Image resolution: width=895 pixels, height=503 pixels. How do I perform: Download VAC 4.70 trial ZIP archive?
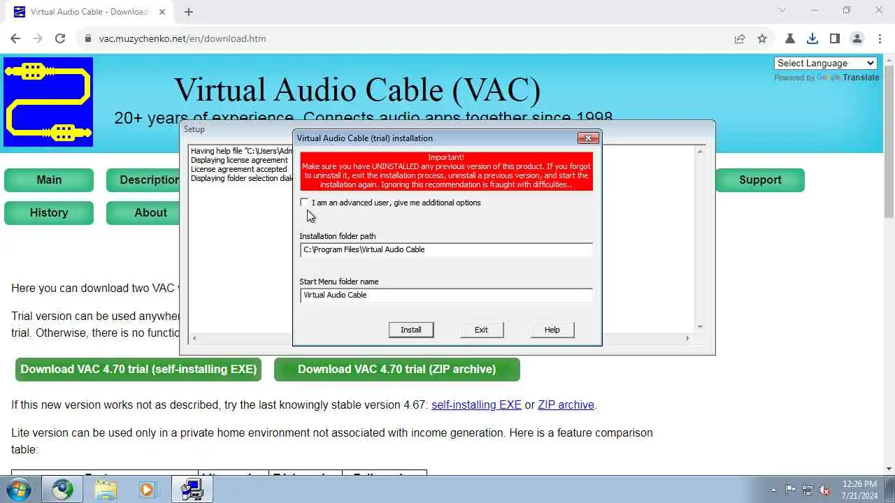[397, 369]
